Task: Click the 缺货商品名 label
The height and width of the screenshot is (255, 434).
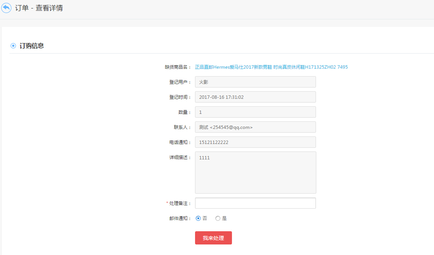Action: coord(178,67)
